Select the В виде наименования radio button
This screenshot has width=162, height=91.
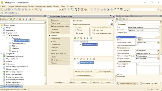93,33
